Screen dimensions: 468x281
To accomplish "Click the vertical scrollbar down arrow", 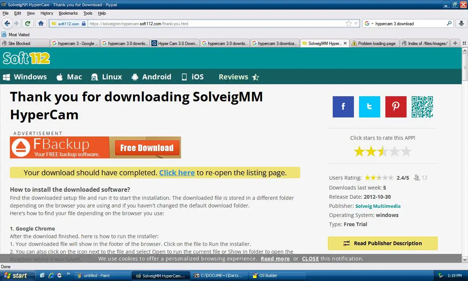I will tap(465, 259).
